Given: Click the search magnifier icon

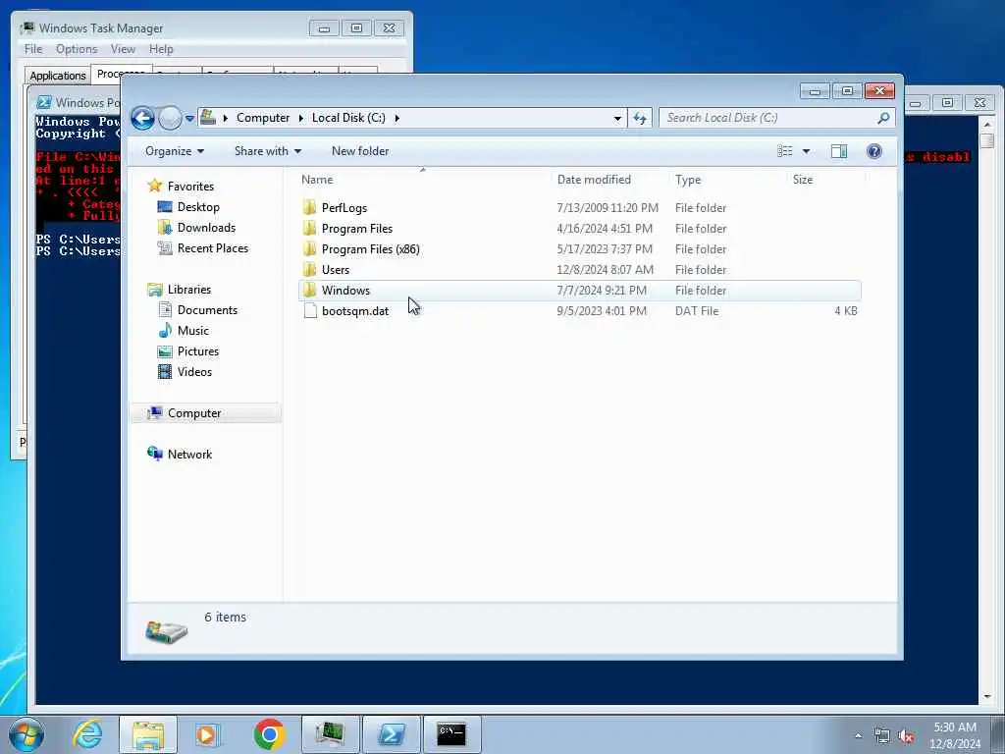Looking at the screenshot, I should [x=884, y=118].
